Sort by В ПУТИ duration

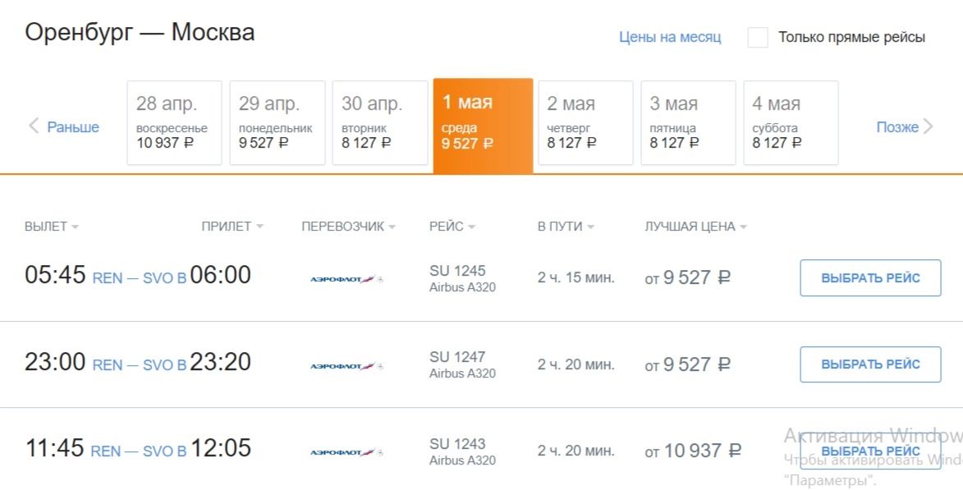point(566,227)
